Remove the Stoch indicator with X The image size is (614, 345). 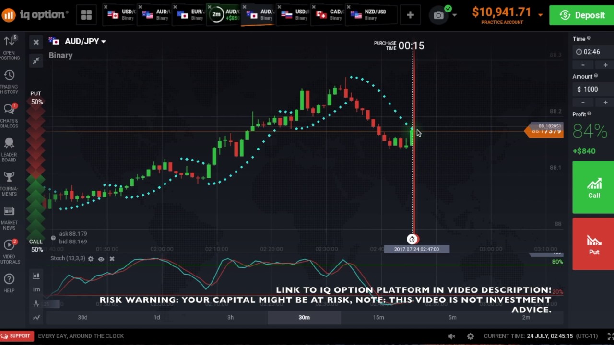tap(112, 259)
